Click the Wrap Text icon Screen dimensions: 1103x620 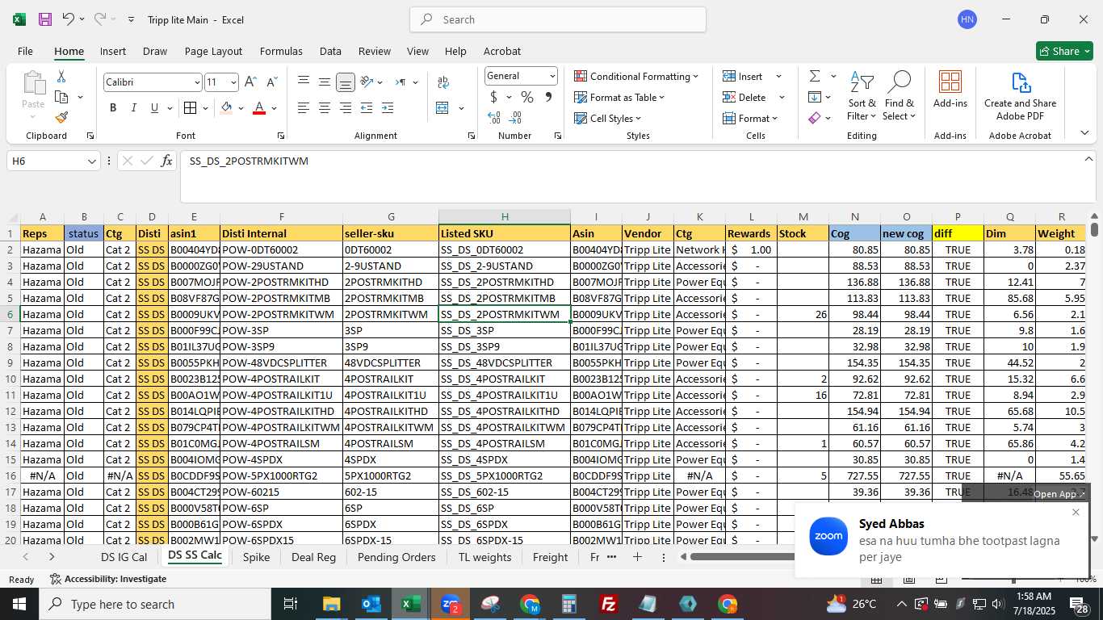point(442,82)
